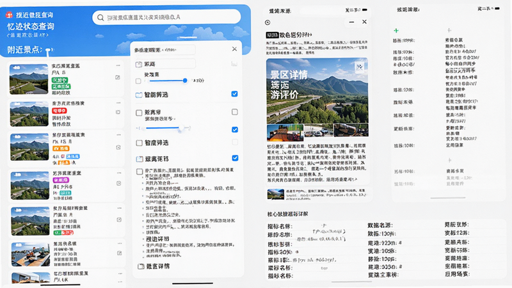Tick the checkbox left of the top blue slider
Image resolution: width=512 pixels, height=288 pixels.
pyautogui.click(x=138, y=81)
